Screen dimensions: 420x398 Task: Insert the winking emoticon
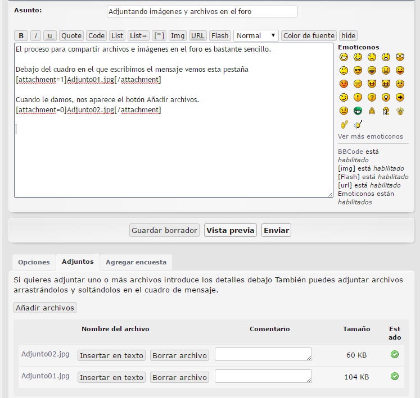(344, 97)
